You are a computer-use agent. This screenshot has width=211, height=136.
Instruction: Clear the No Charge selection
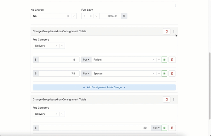coord(68,16)
